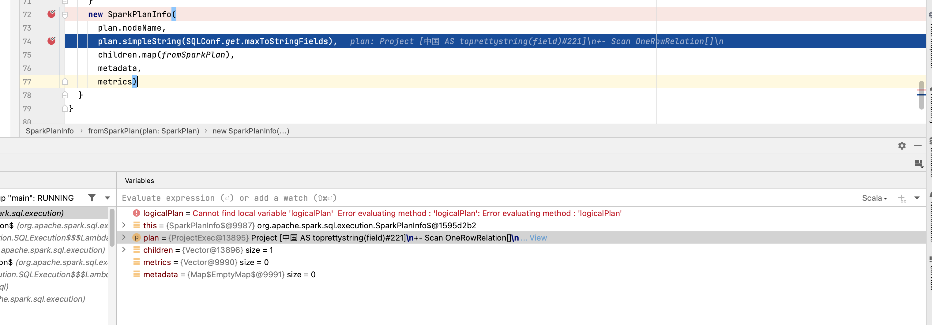Open evaluate expression history dropdown
The width and height of the screenshot is (932, 325).
pos(917,198)
